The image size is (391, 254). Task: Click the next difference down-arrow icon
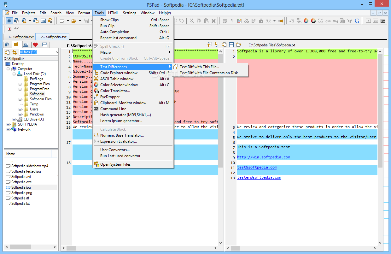coord(217,45)
